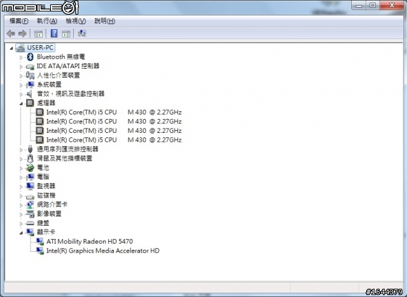Viewport: 407px width, 297px height.
Task: Click the Bluetooth logo icon
Action: (30, 57)
